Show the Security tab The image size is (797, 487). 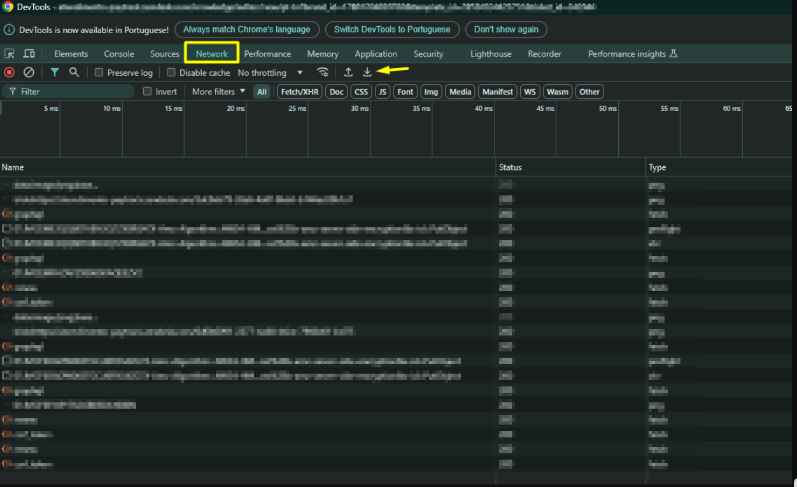point(428,54)
